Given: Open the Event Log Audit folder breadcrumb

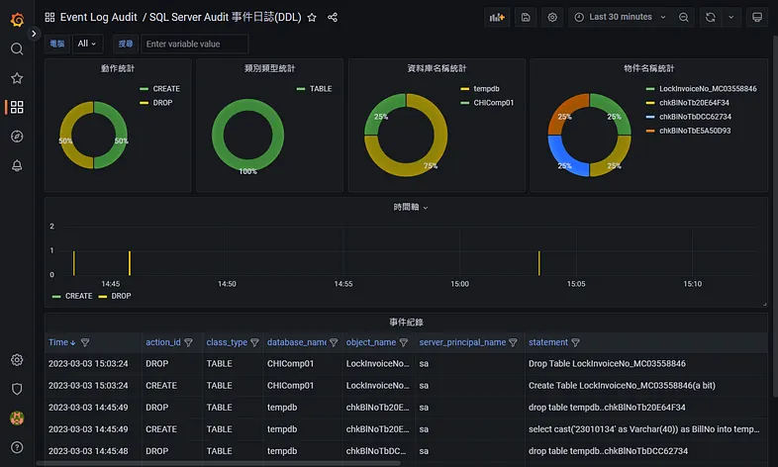Looking at the screenshot, I should pyautogui.click(x=98, y=18).
